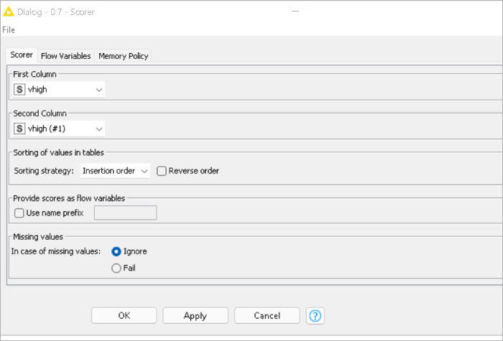This screenshot has width=503, height=341.
Task: Select the Fail missing values radio button
Action: (x=116, y=268)
